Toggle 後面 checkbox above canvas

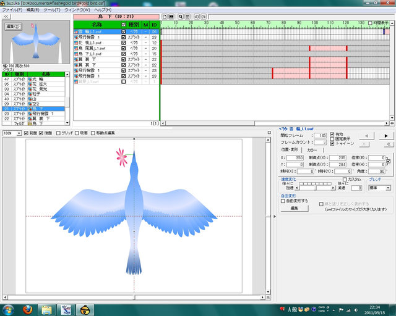[x=41, y=133]
